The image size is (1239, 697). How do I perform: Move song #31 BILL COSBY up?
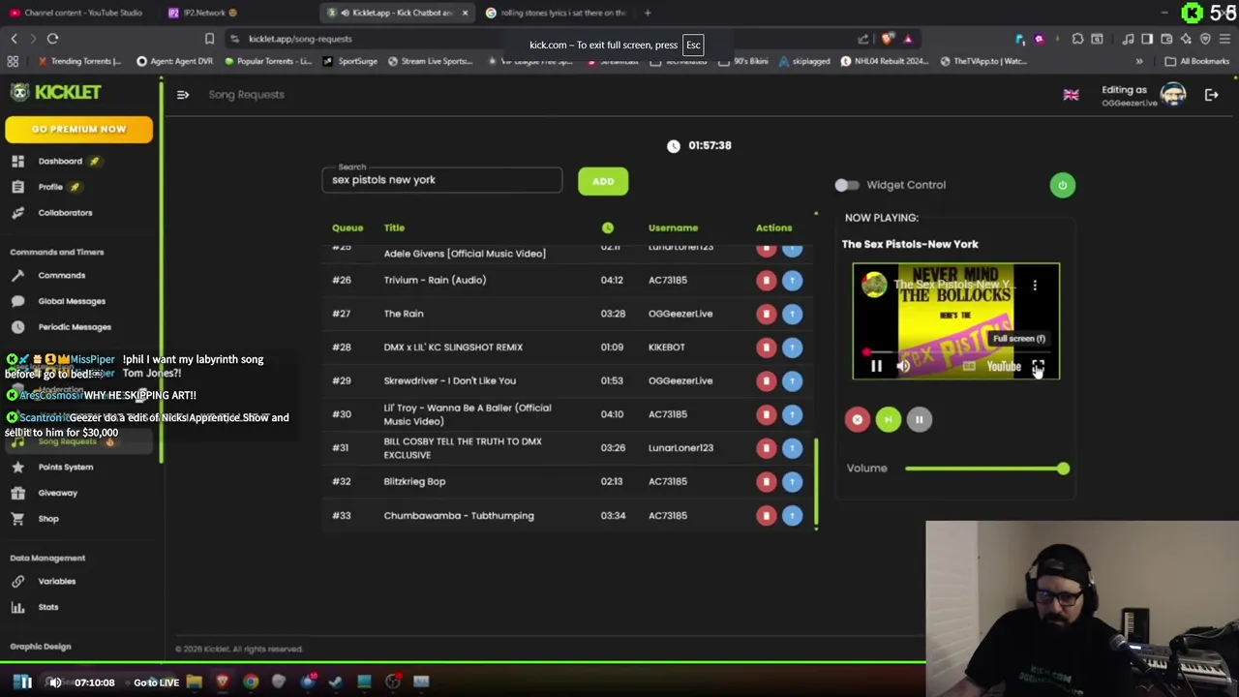pos(792,447)
